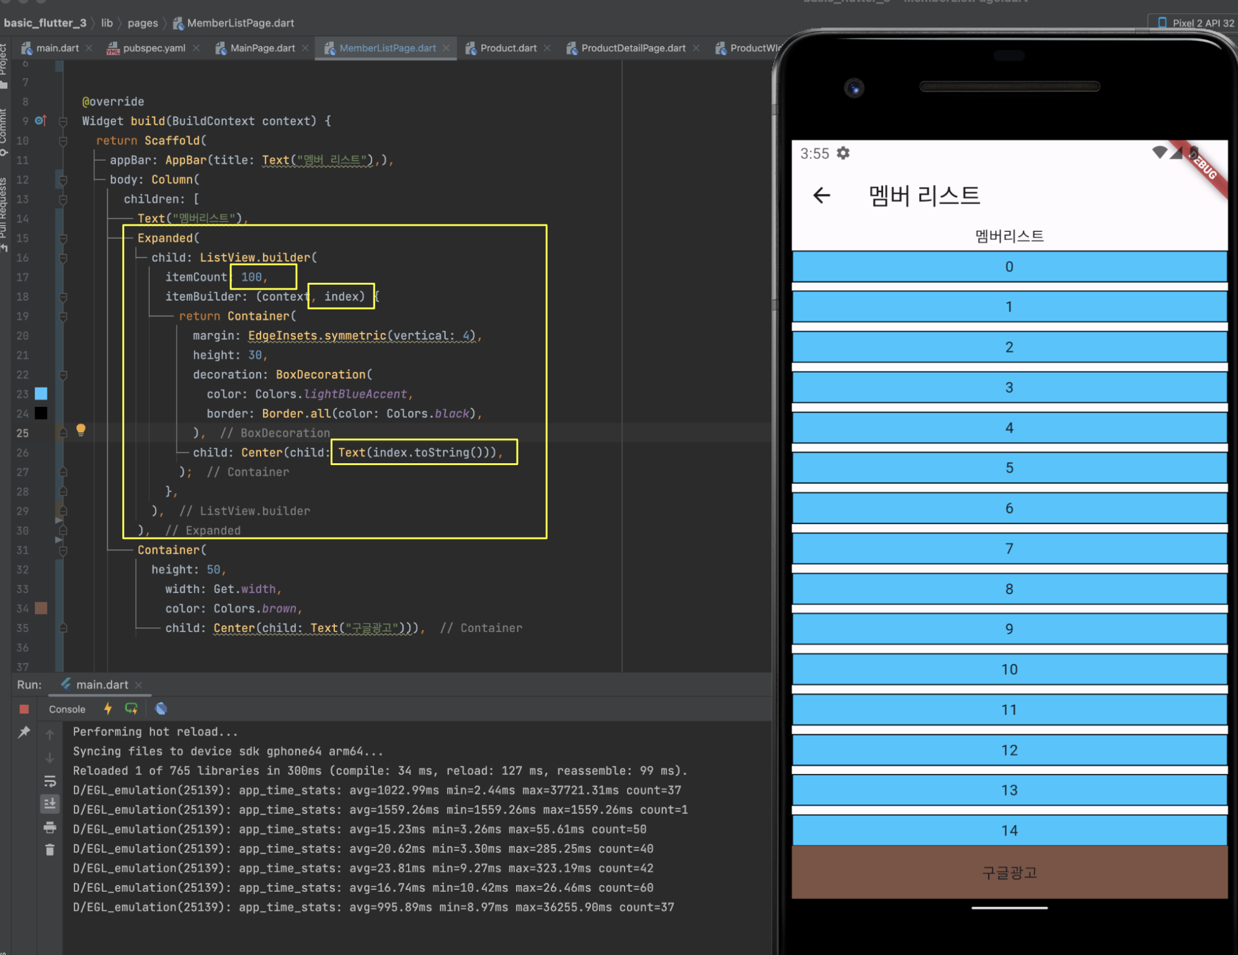The image size is (1238, 955).
Task: Toggle scroll to end of console
Action: click(x=50, y=804)
